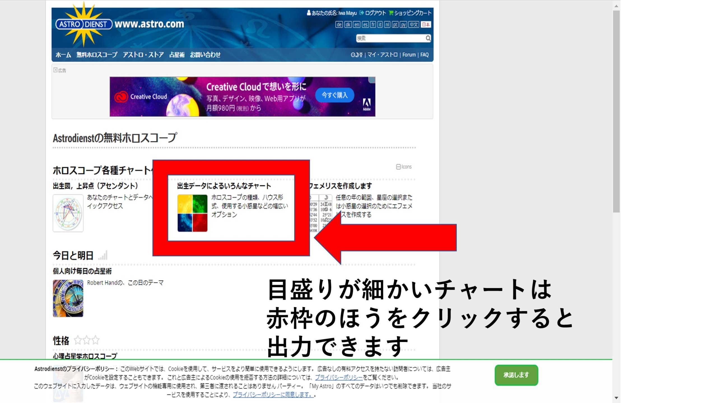The width and height of the screenshot is (717, 403).
Task: Select the 日本 language button
Action: coord(426,25)
